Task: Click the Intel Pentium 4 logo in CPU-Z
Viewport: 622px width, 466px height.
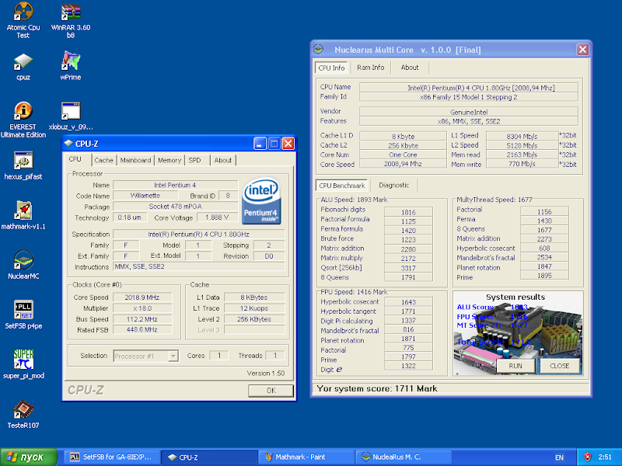Action: pyautogui.click(x=261, y=200)
